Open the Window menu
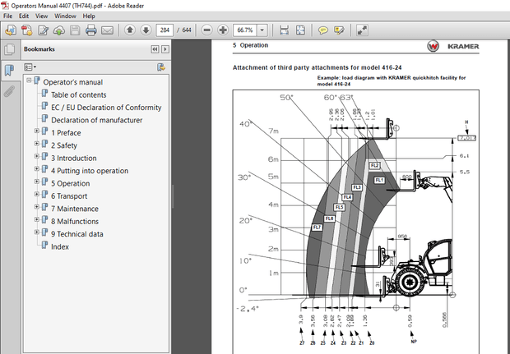The image size is (510, 354). [x=65, y=16]
